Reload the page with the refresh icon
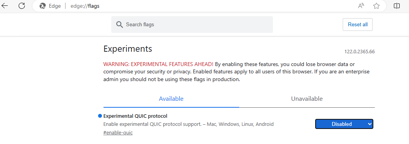 pyautogui.click(x=22, y=6)
